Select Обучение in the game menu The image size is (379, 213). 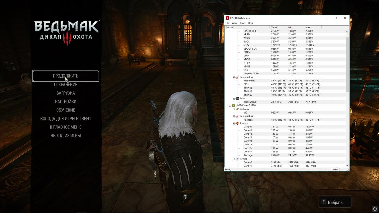tap(66, 110)
